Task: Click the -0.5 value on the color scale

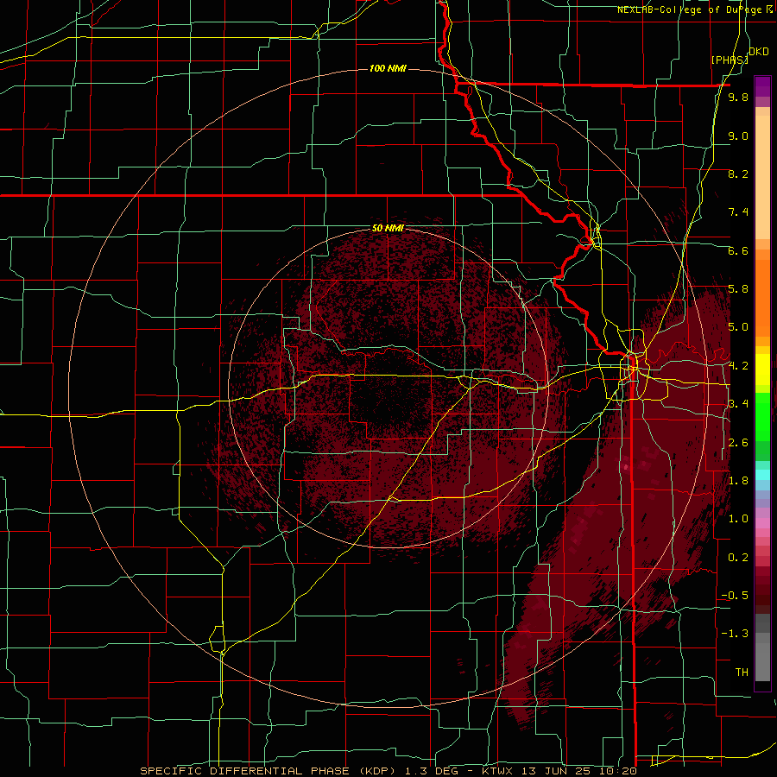Action: coord(735,596)
